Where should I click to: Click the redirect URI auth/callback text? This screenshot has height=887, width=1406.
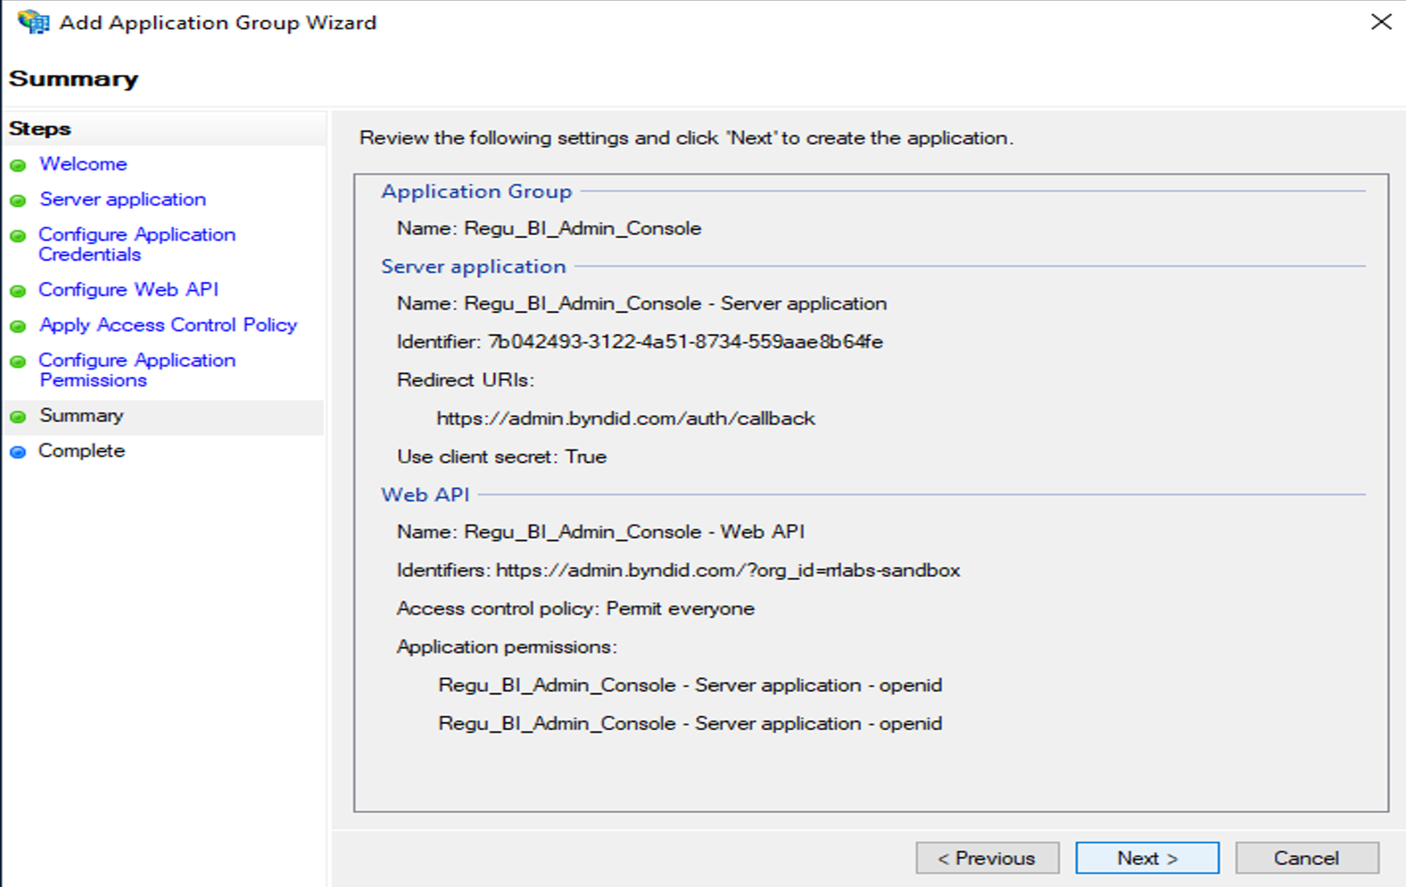coord(625,419)
